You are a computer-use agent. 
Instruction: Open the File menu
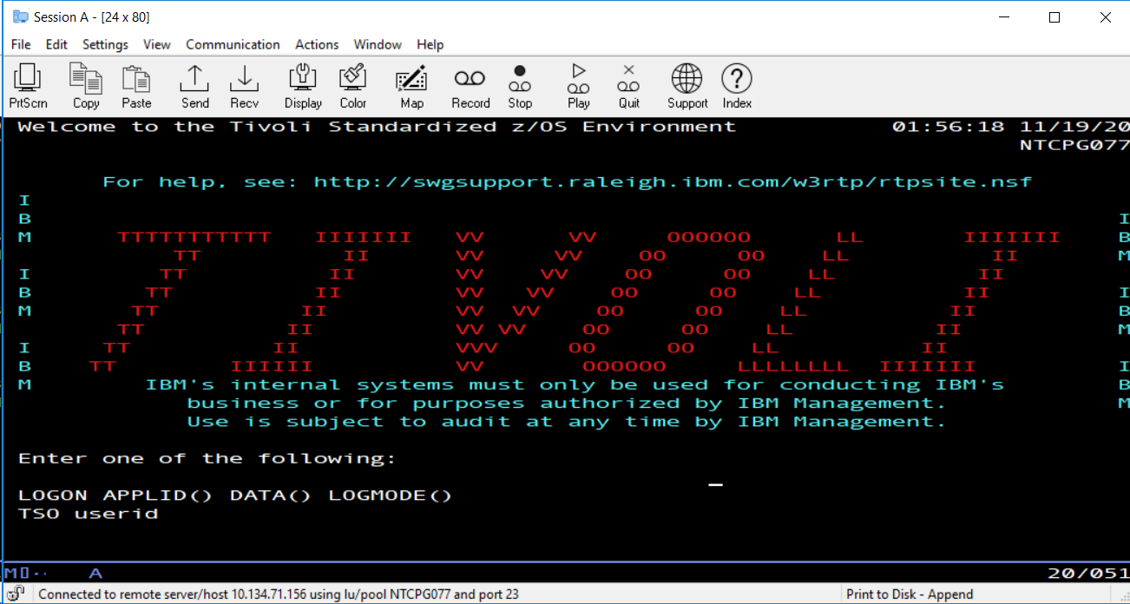click(x=21, y=44)
